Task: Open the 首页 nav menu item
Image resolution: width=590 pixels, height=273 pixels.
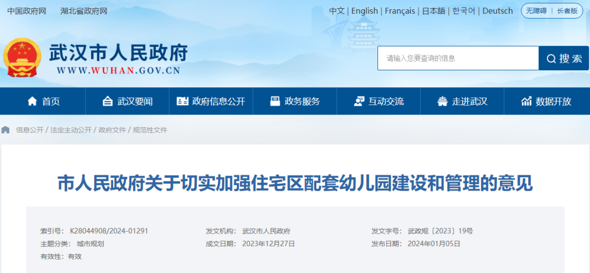Action: pos(43,101)
